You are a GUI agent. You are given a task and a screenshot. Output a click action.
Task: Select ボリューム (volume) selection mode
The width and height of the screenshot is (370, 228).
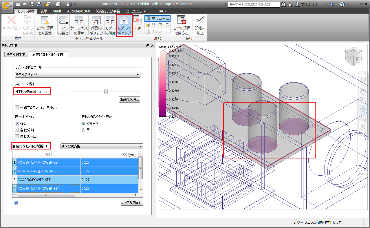(157, 19)
